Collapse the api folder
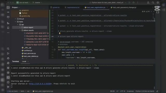Image resolution: width=166 pixels, height=93 pixels. point(18,25)
